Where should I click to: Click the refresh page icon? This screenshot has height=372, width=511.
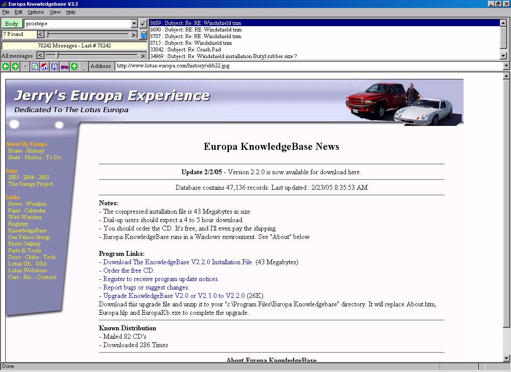(35, 67)
